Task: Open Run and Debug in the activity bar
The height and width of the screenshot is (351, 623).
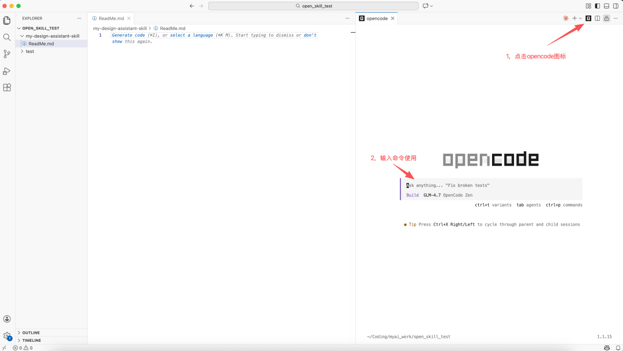Action: click(7, 71)
